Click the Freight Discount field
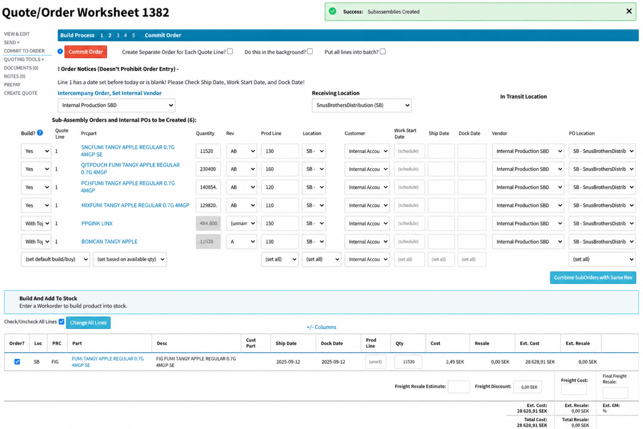This screenshot has width=643, height=429. point(528,387)
